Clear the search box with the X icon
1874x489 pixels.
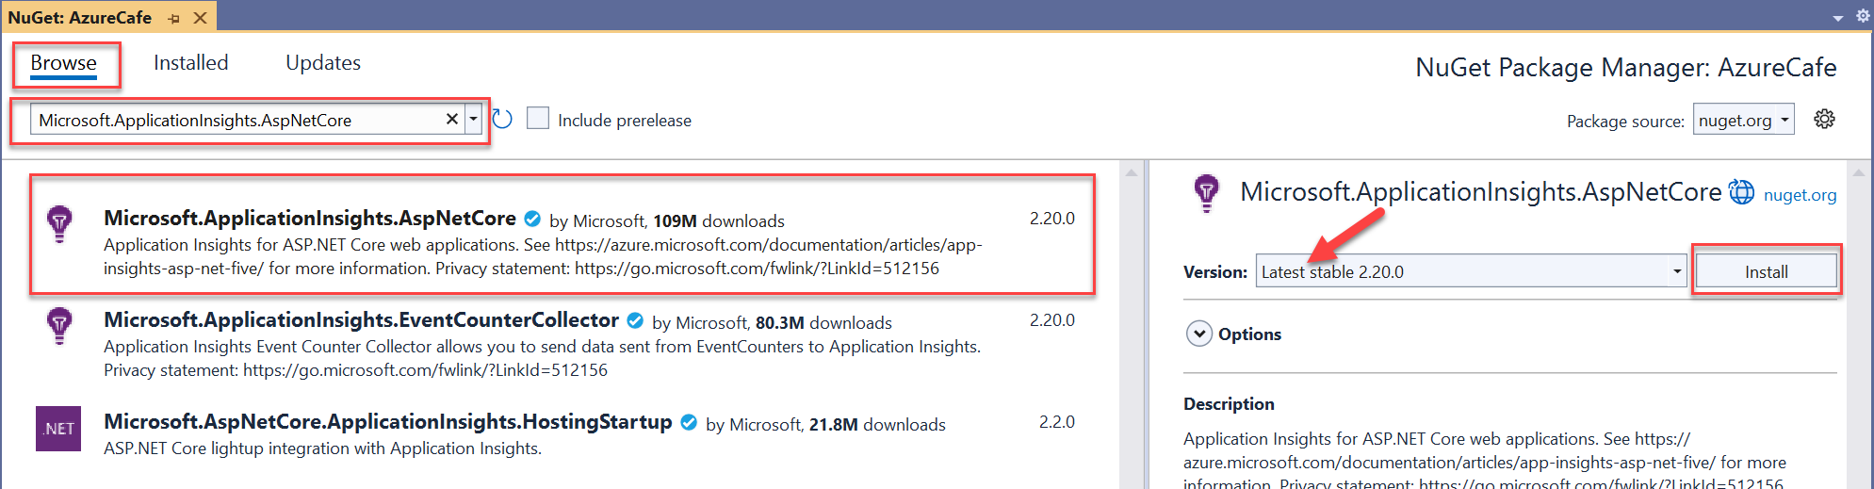451,119
